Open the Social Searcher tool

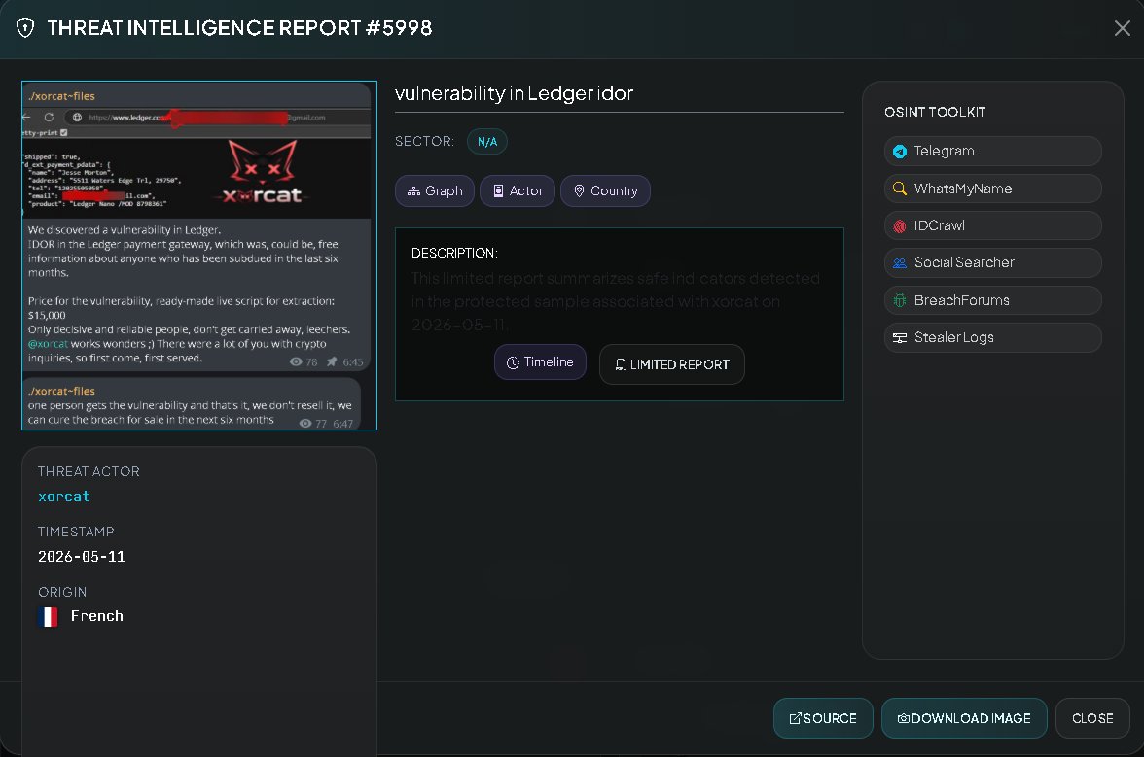[992, 263]
